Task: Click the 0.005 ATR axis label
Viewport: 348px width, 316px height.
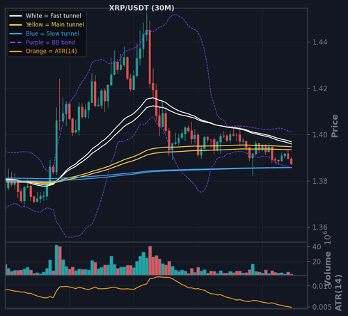Action: (x=322, y=307)
